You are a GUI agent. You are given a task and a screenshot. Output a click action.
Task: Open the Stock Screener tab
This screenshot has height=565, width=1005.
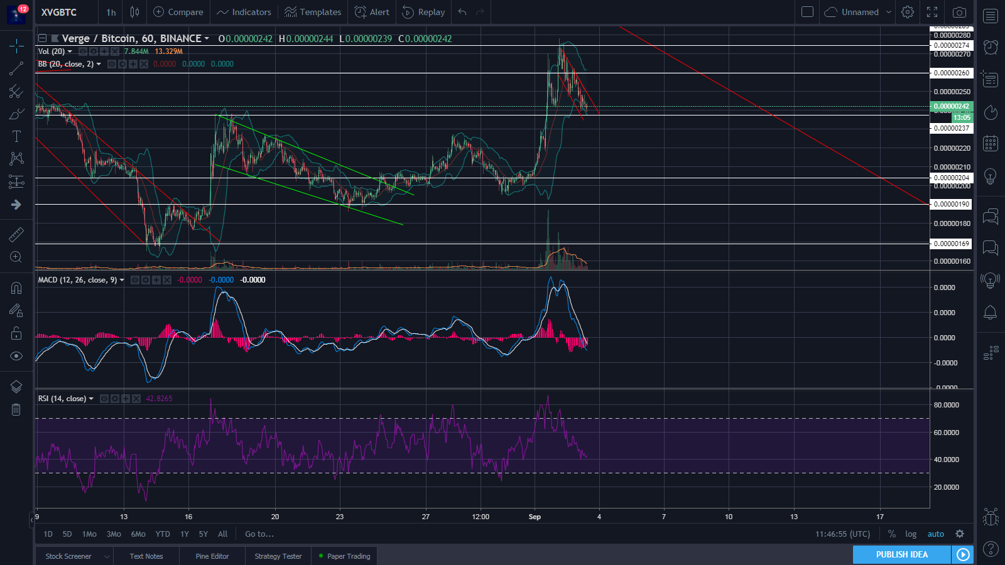point(68,556)
